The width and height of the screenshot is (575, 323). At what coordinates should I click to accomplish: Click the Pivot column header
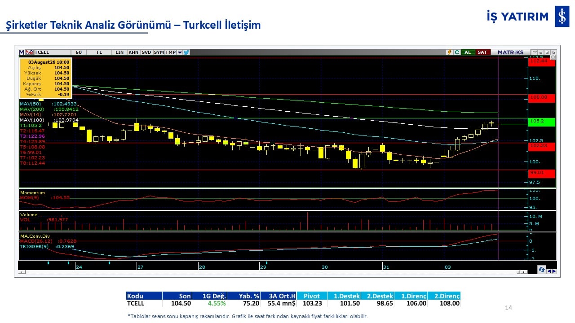coord(312,296)
